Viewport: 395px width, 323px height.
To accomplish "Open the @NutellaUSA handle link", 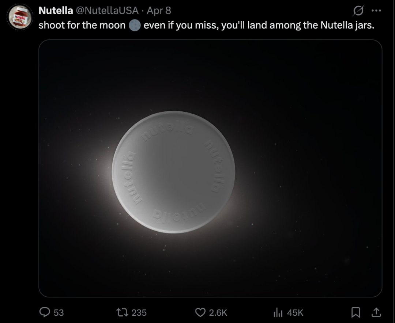I will 107,10.
